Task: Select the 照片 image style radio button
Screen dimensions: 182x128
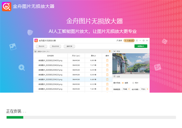Action: pos(133,83)
